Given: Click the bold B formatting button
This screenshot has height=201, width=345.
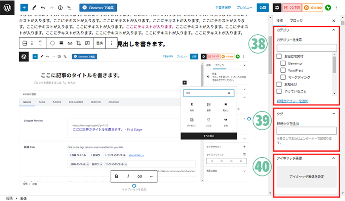Looking at the screenshot, I should (x=117, y=176).
